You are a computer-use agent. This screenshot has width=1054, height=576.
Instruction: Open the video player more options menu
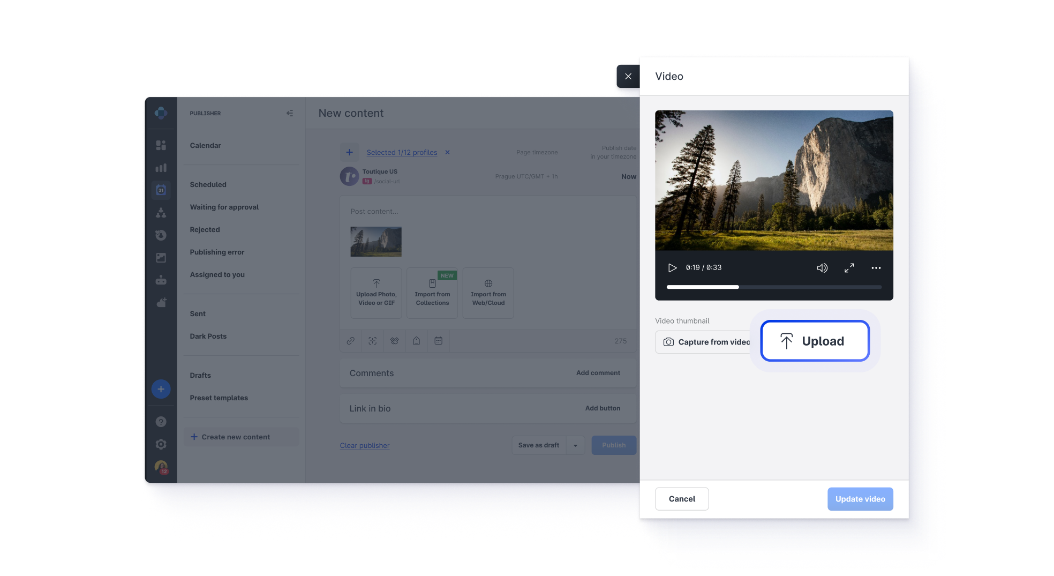click(876, 268)
